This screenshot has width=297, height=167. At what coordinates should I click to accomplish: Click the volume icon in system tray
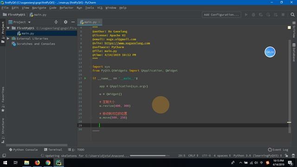(256, 163)
